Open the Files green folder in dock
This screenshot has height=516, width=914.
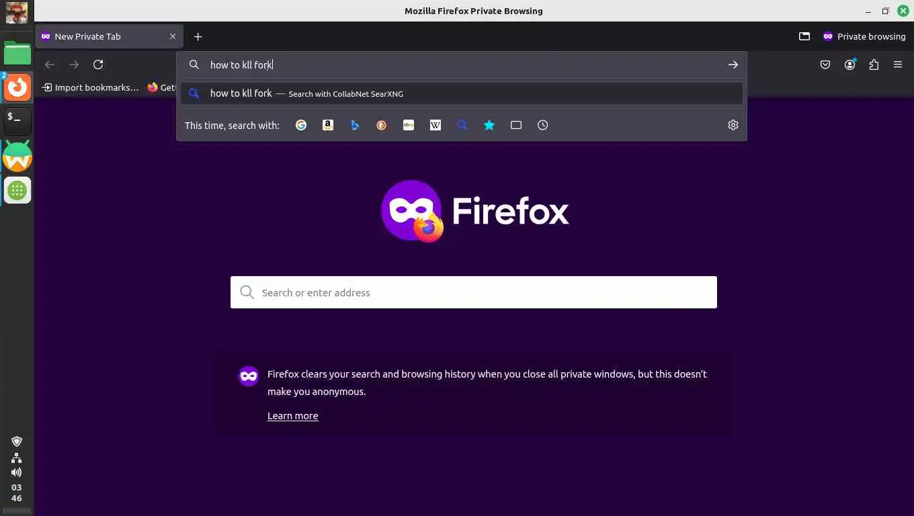pos(17,52)
